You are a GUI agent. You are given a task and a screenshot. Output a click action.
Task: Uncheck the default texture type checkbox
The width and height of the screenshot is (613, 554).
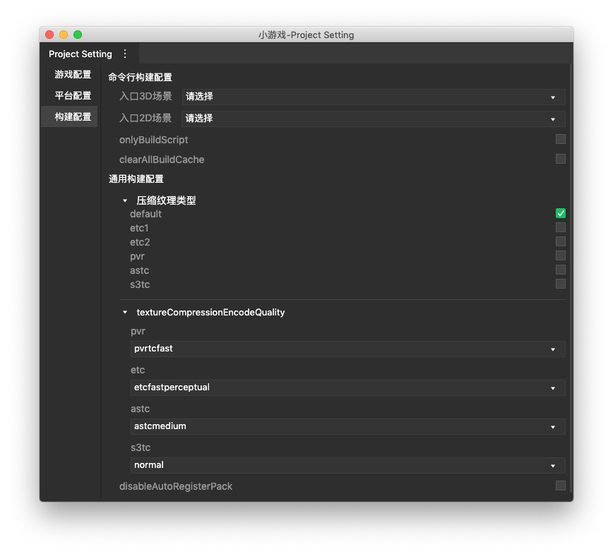560,213
